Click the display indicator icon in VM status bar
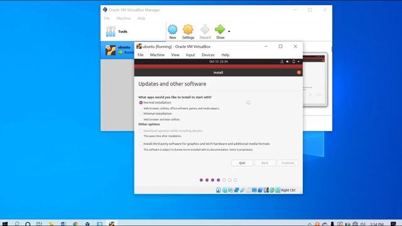Image resolution: width=402 pixels, height=226 pixels. pyautogui.click(x=254, y=190)
